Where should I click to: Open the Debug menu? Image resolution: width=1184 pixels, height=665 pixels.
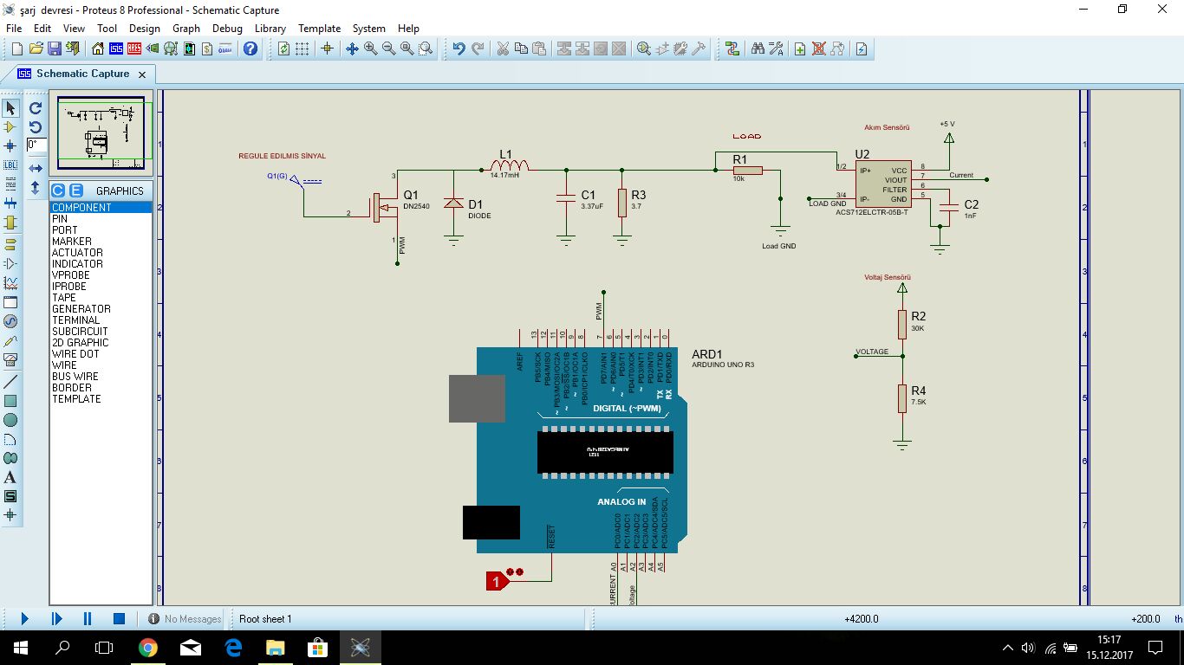[x=227, y=29]
